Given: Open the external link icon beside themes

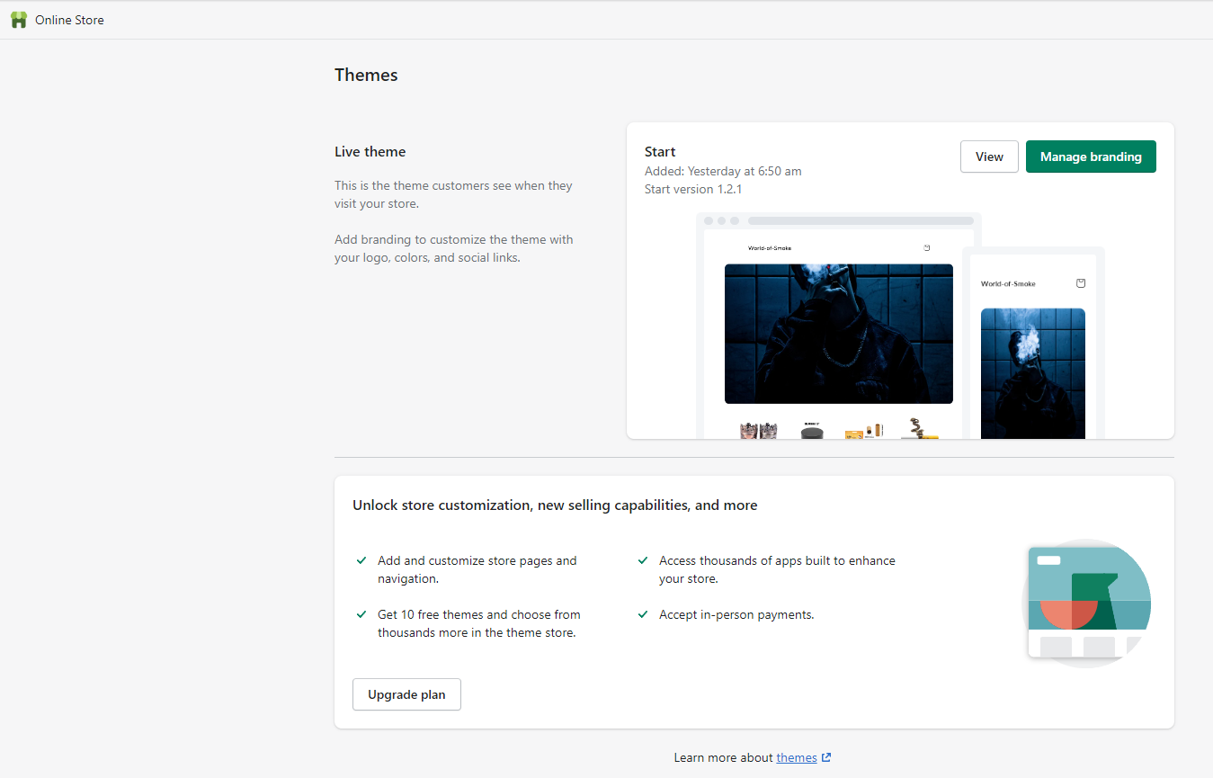Looking at the screenshot, I should [x=826, y=758].
